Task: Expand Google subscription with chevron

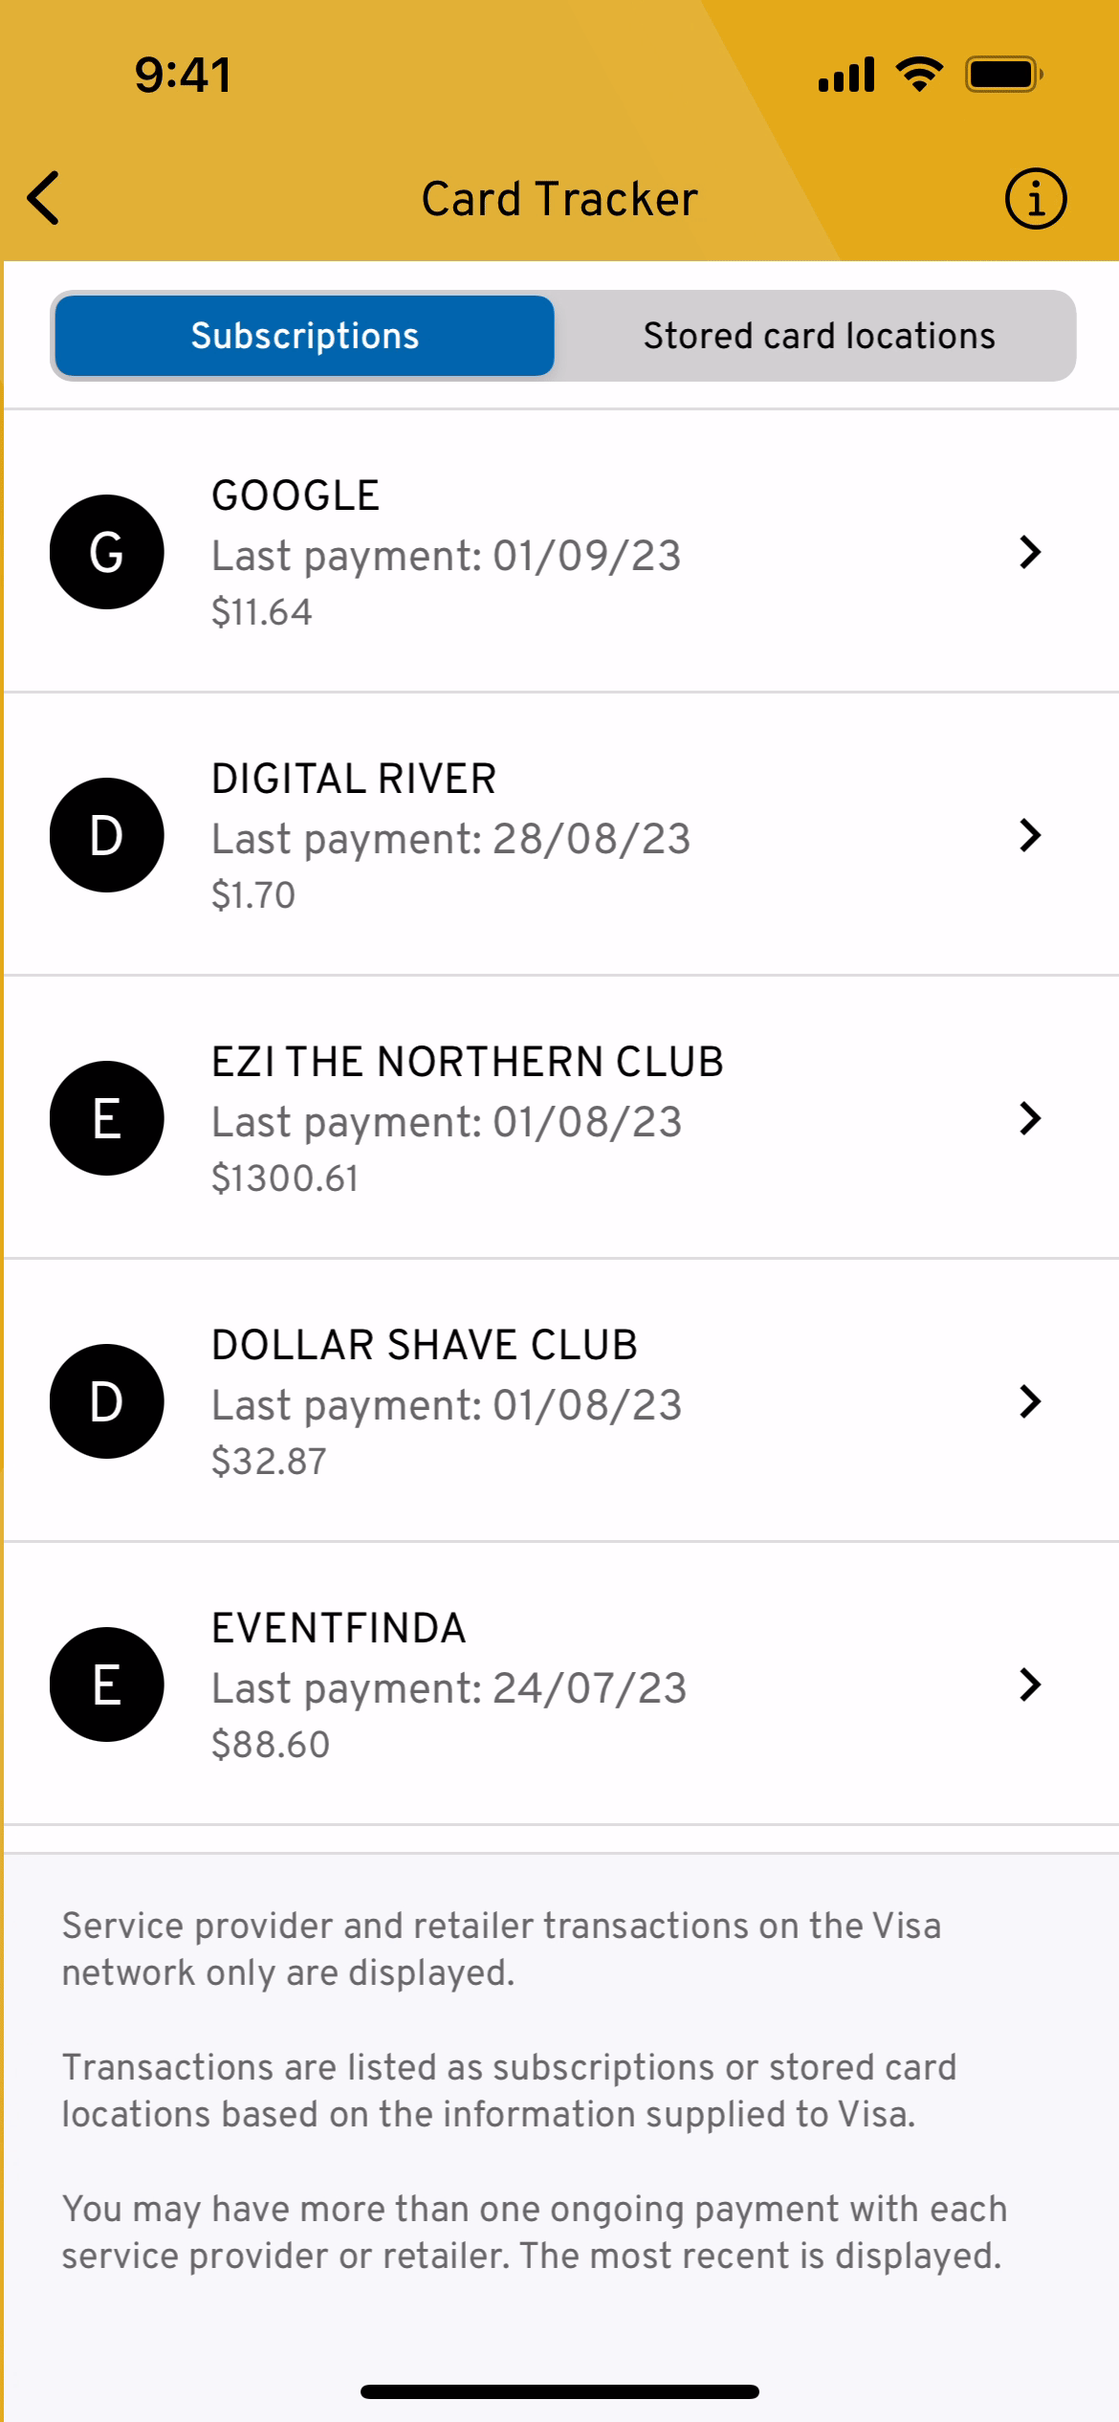Action: click(1029, 552)
